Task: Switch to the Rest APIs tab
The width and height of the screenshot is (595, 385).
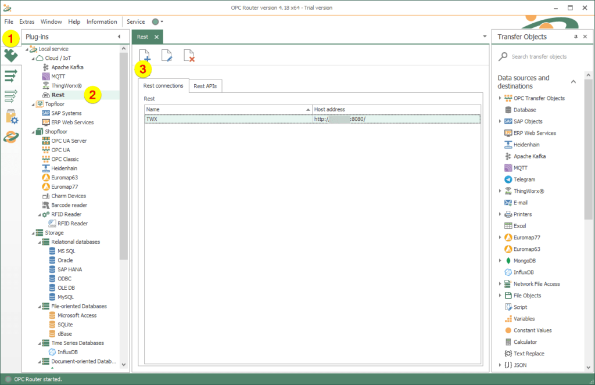Action: pos(205,86)
